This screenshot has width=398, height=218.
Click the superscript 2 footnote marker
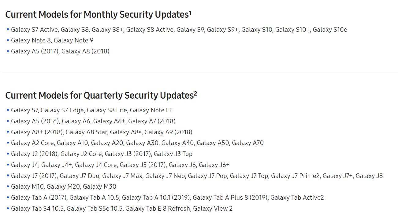coord(195,93)
